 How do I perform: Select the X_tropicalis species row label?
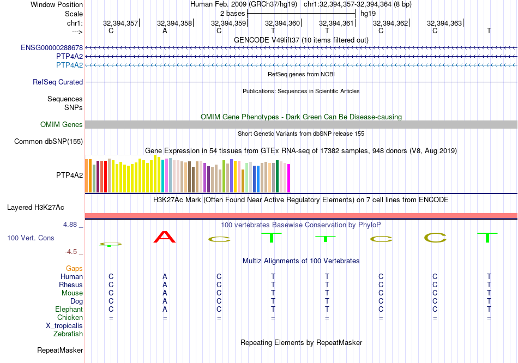click(x=64, y=326)
